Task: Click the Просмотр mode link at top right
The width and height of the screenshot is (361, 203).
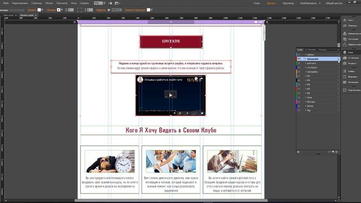Action: coord(288,3)
